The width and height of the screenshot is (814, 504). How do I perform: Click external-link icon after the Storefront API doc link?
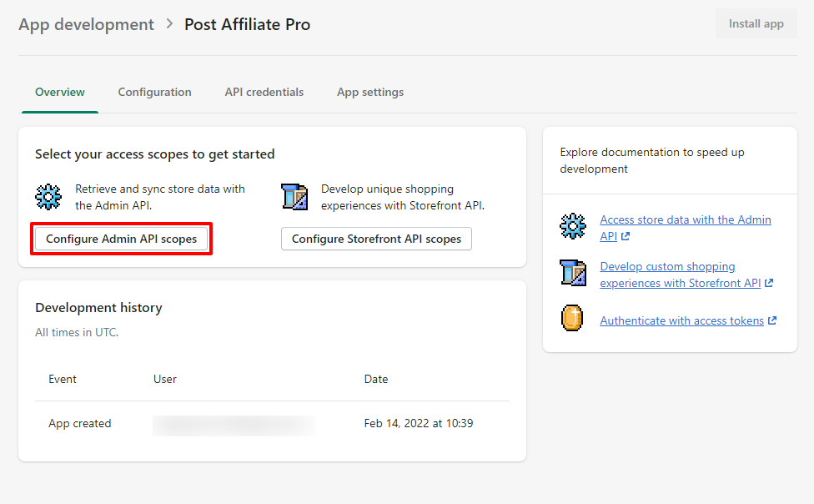coord(769,284)
